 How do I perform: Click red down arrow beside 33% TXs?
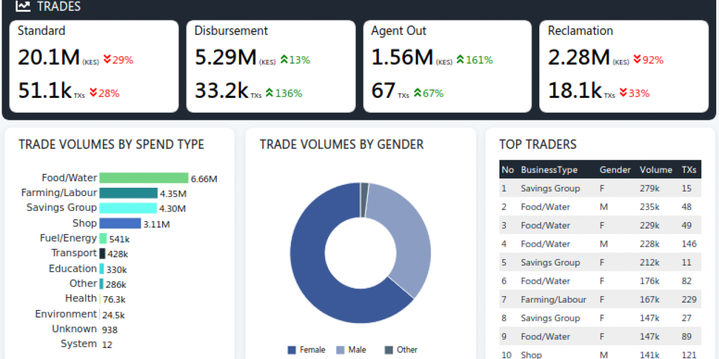[x=623, y=93]
